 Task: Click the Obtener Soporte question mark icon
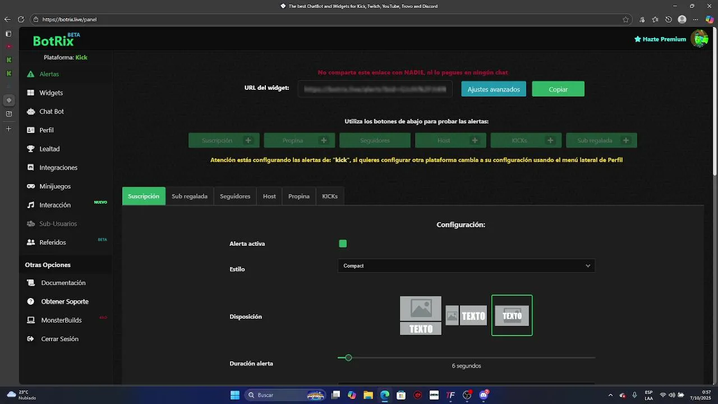(31, 301)
